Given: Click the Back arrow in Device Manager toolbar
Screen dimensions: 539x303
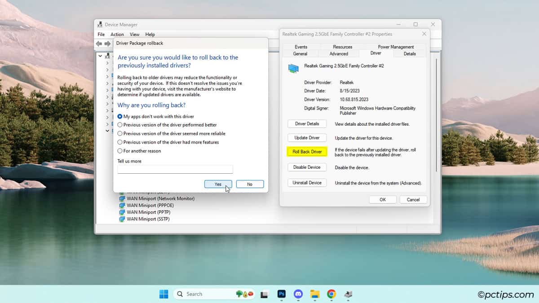Looking at the screenshot, I should point(99,44).
